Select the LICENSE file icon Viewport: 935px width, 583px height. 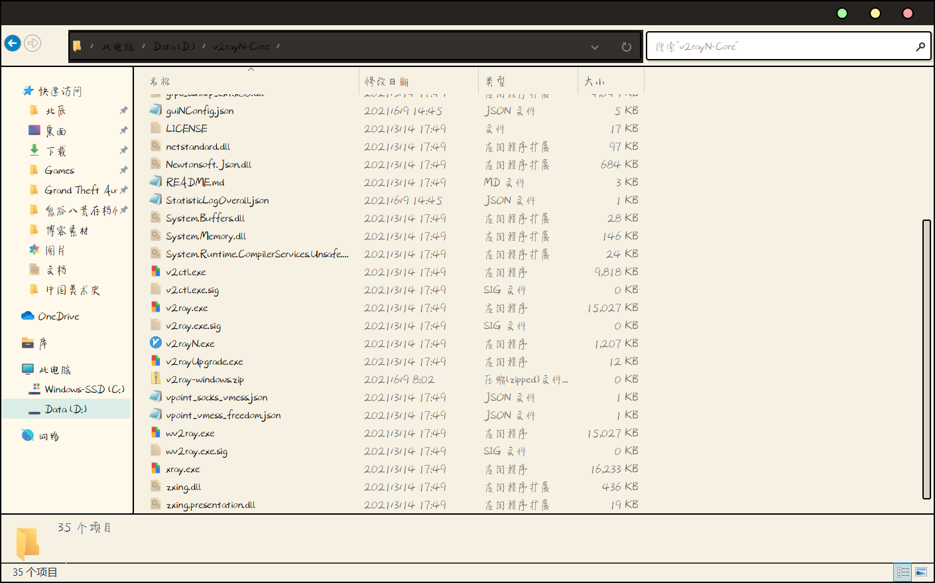[156, 128]
